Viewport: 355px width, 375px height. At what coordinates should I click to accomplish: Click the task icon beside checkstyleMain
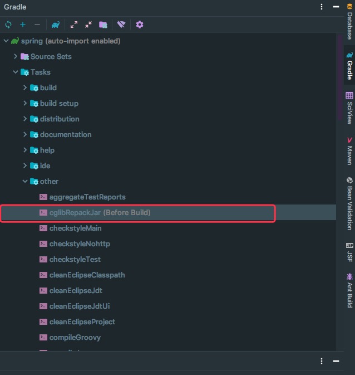pos(43,228)
